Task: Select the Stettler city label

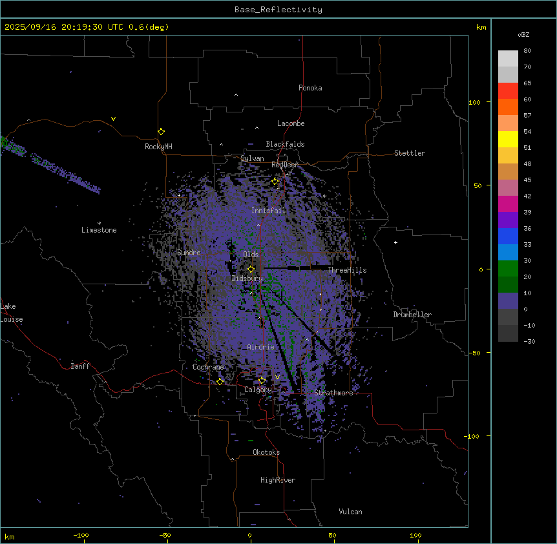Action: pos(410,153)
